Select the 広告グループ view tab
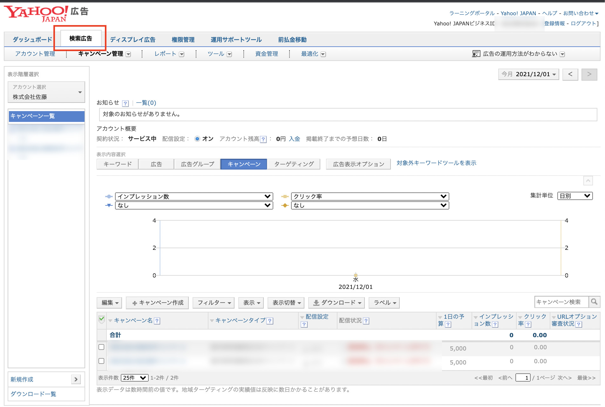 197,164
